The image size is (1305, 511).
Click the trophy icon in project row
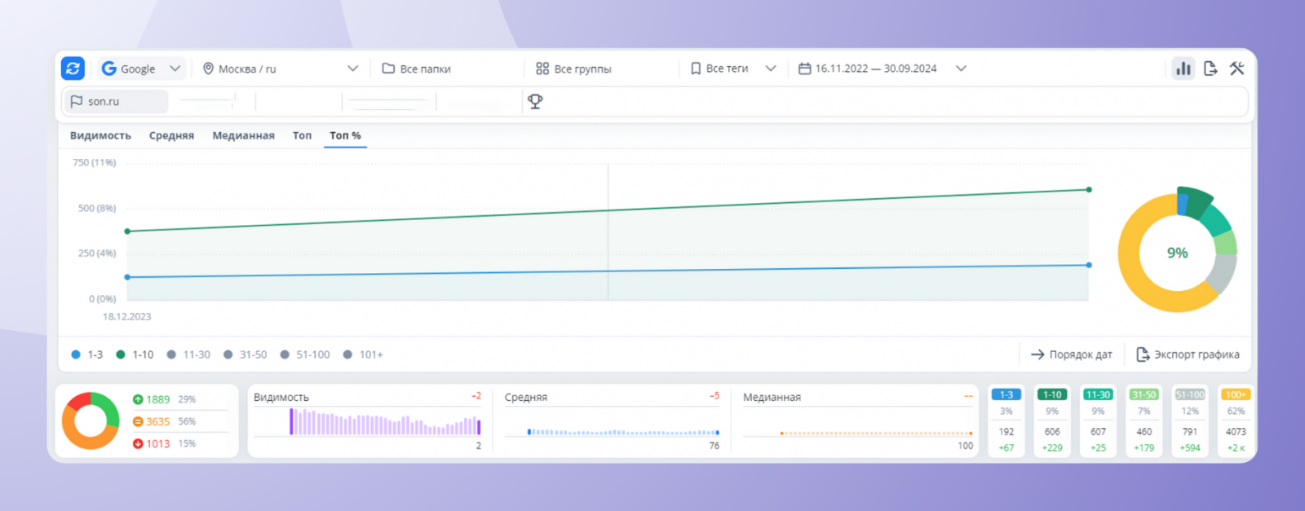(x=535, y=101)
